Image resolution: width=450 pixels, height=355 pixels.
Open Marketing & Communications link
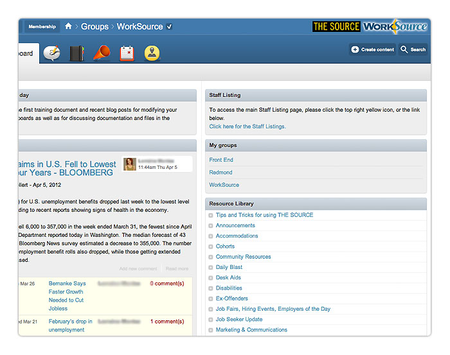251,330
